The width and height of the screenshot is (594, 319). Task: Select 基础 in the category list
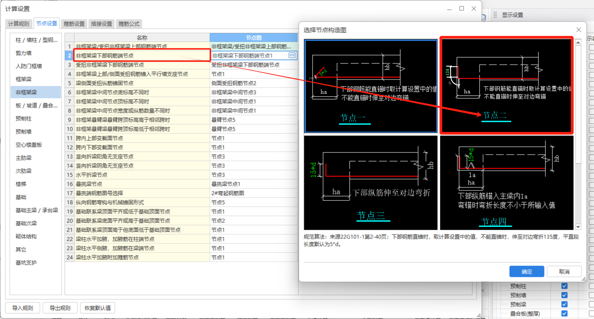36,197
